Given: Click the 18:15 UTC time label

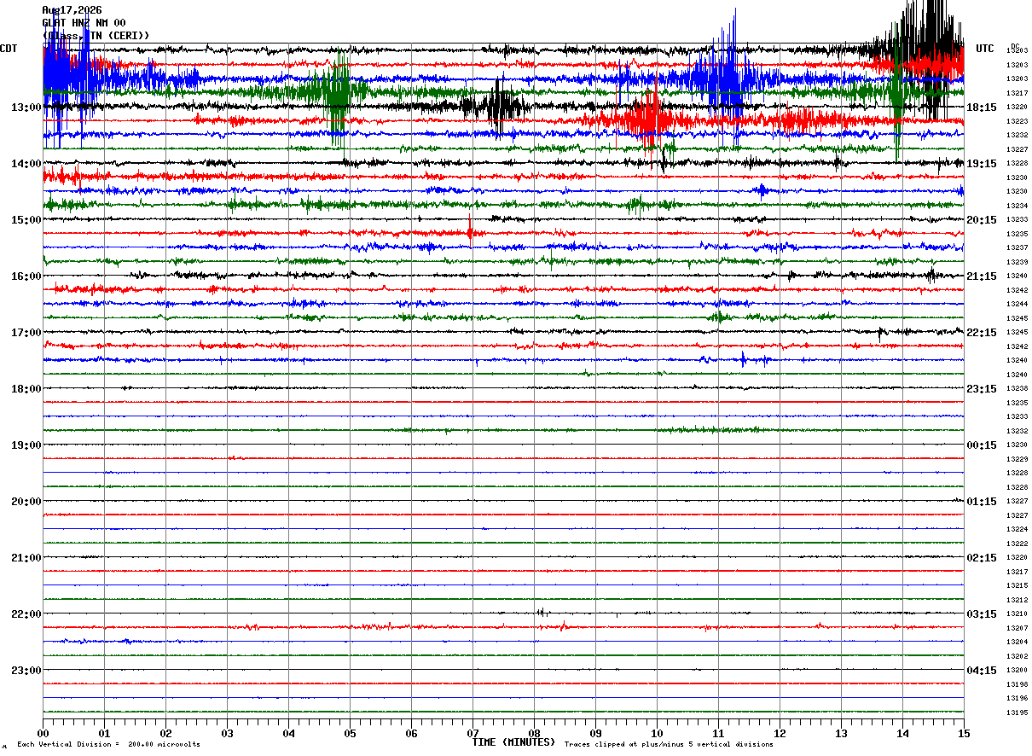Looking at the screenshot, I should (x=982, y=108).
